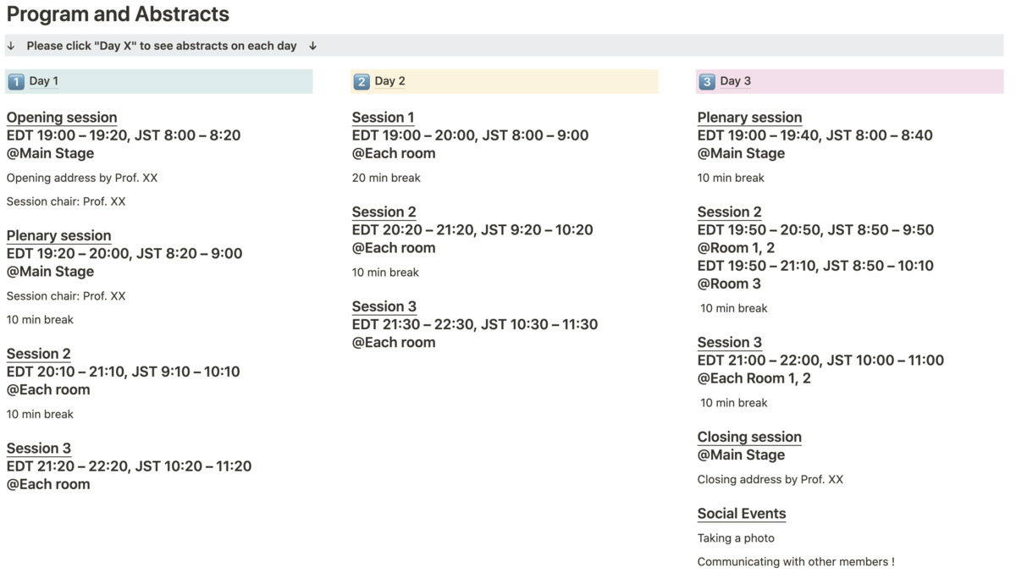Click '10 min break' below Day 1 Session 2

point(40,415)
